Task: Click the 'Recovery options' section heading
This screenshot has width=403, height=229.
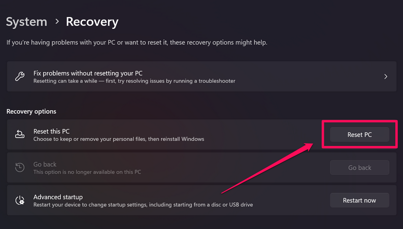Action: pos(31,111)
